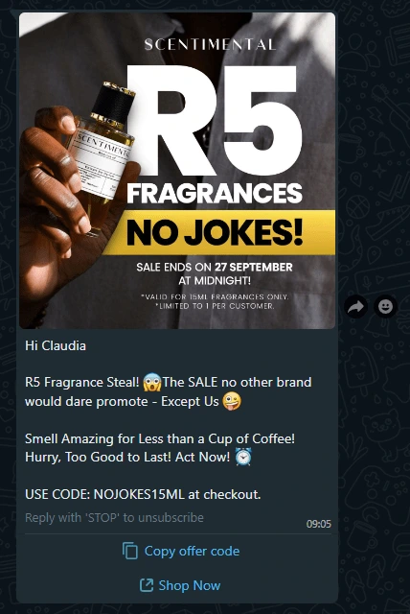Screen dimensions: 410x614
Task: Click the Reply with 'STOP' to unsubscribe footer
Action: click(x=114, y=518)
